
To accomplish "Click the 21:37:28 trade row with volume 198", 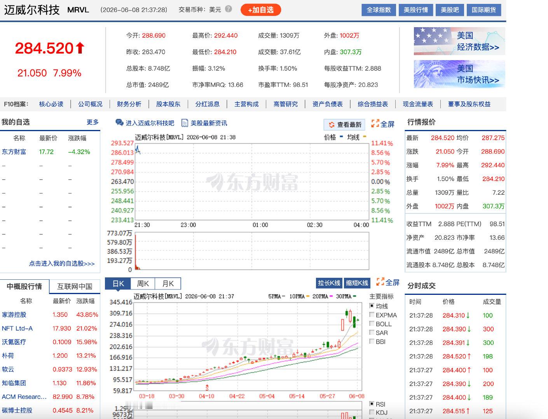I will click(x=456, y=356).
